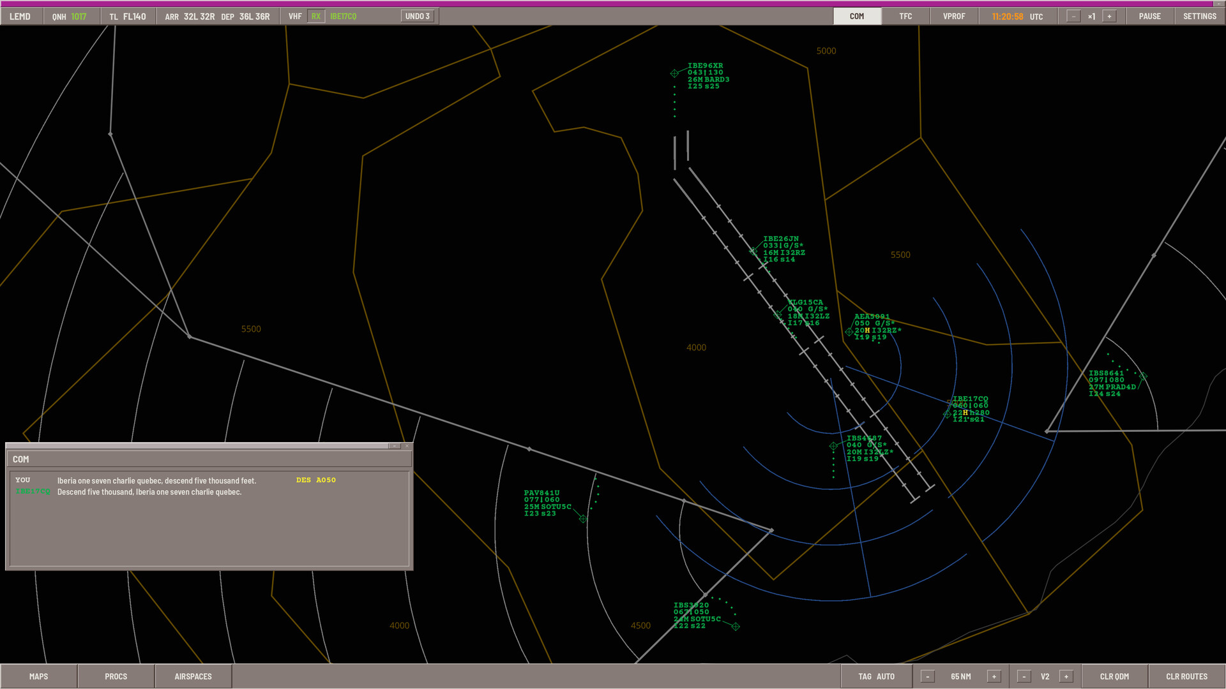Click IBE96XR callsign label

coord(705,66)
